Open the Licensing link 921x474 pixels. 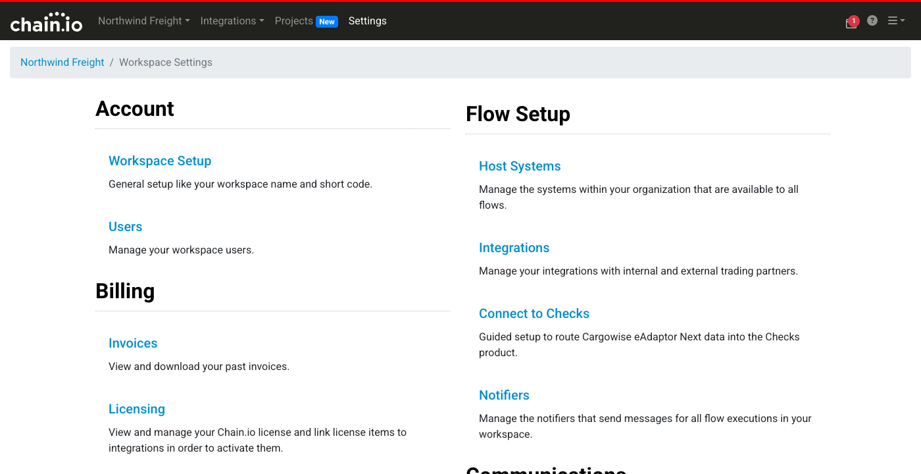point(137,409)
